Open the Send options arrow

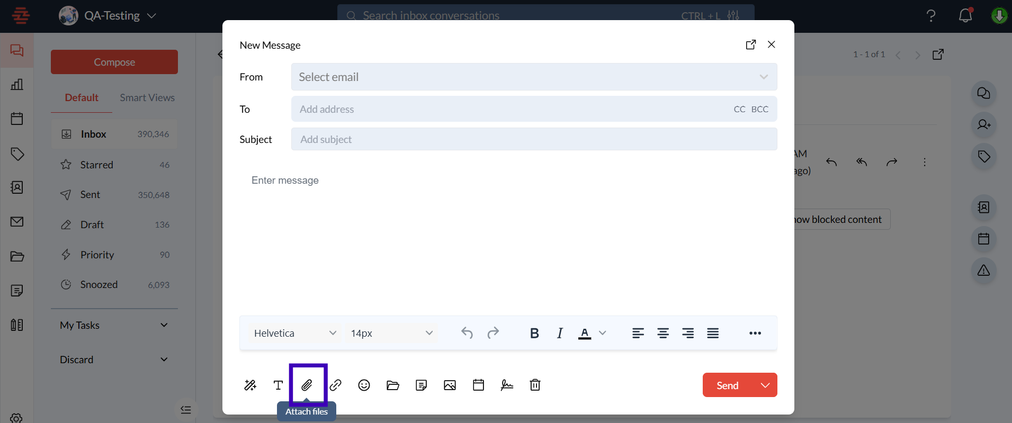coord(765,385)
